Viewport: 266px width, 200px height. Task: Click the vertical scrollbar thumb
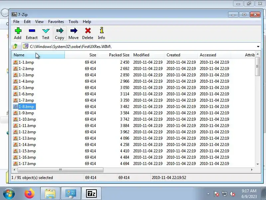point(257,66)
